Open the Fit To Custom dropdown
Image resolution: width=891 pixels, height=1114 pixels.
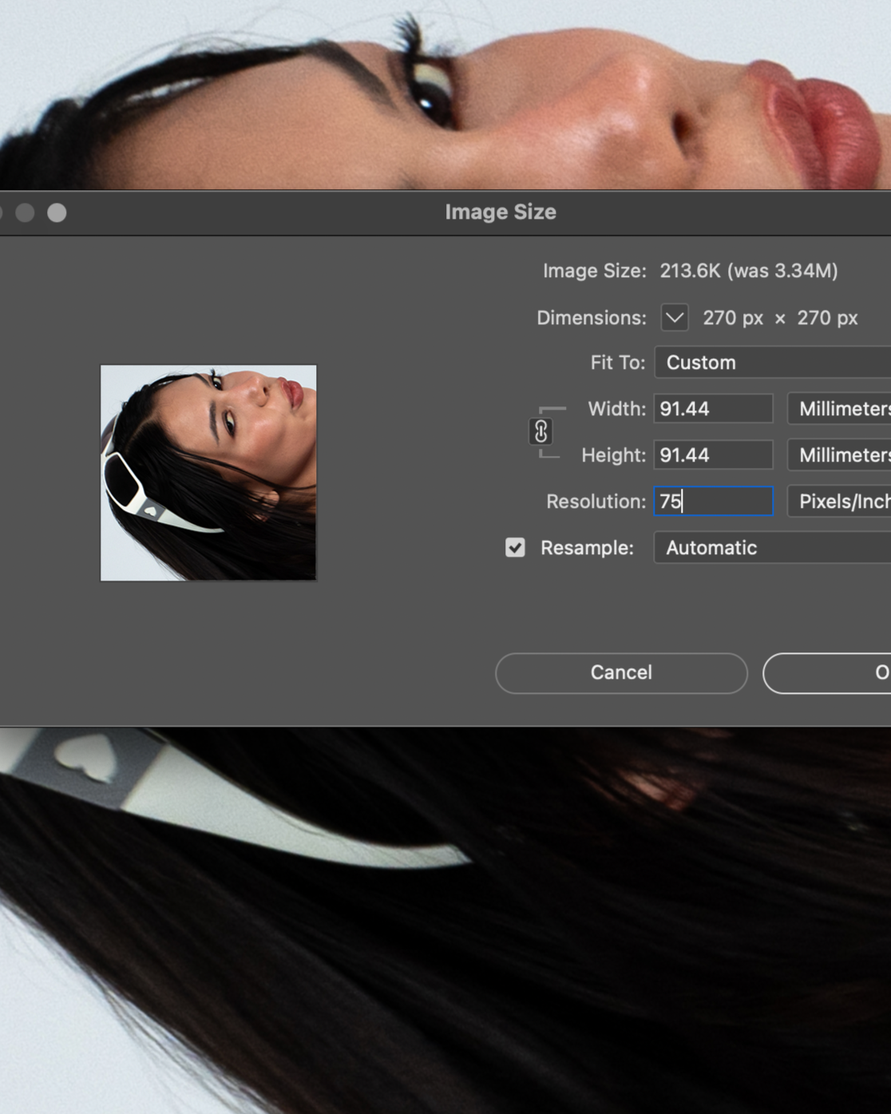pos(773,363)
